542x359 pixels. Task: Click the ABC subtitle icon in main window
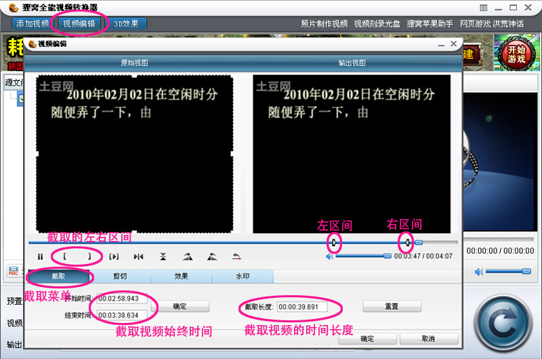click(x=13, y=270)
